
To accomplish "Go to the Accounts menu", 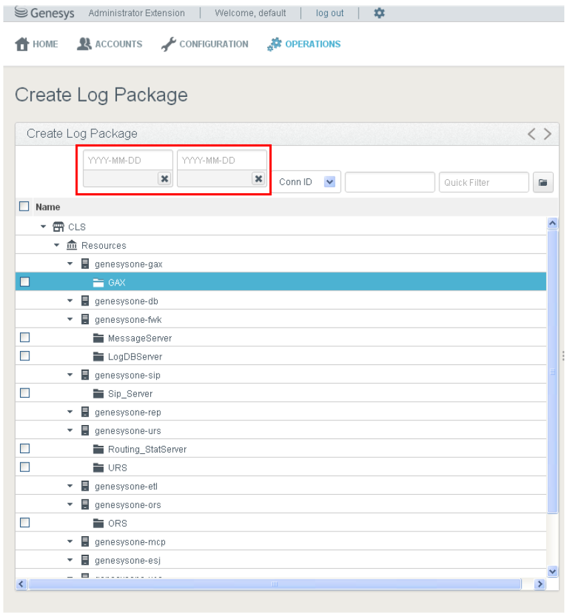I will 110,44.
